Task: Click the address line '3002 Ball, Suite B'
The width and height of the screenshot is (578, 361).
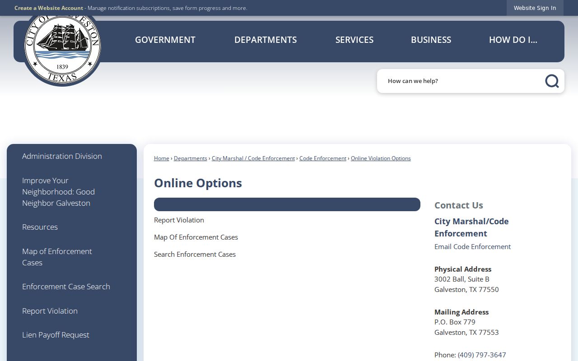Action: (462, 279)
